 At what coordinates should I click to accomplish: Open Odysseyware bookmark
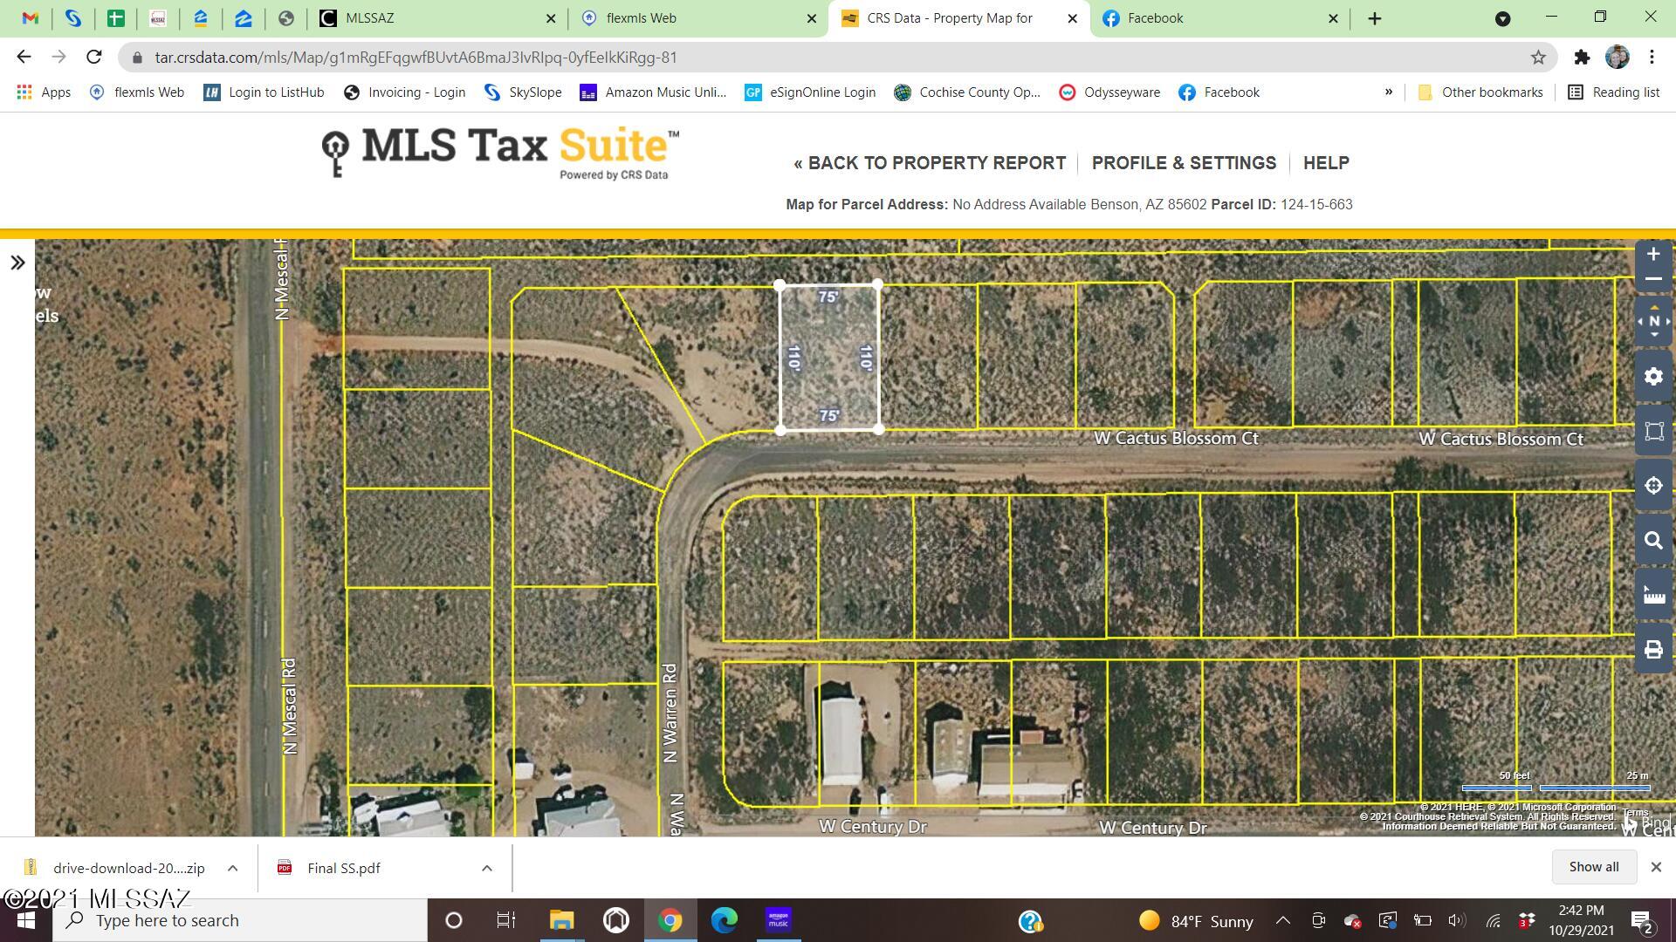click(1109, 92)
